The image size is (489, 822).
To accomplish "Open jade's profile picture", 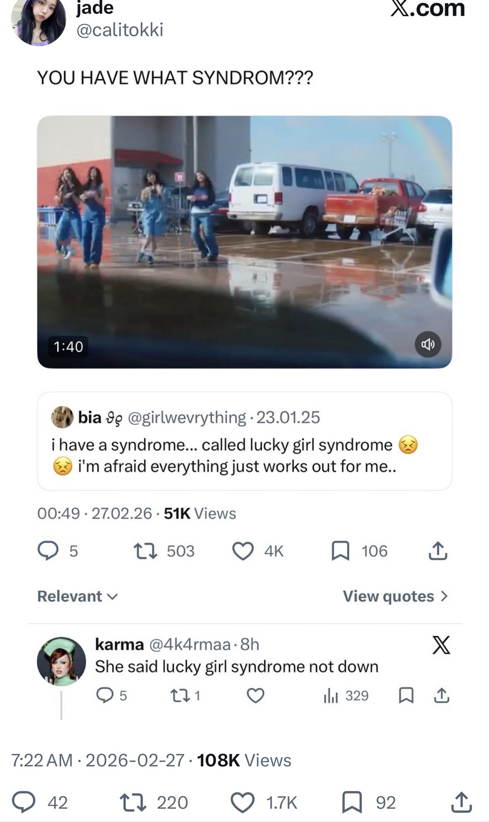I will pos(38,23).
